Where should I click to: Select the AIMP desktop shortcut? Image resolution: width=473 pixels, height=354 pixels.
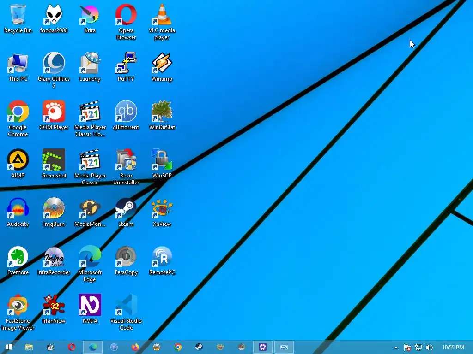coord(18,164)
